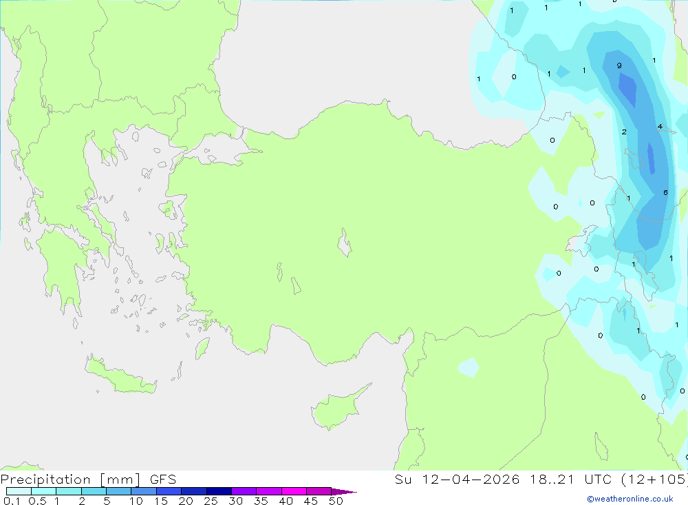Click the '0.5' legend scale label
The image size is (688, 505).
(37, 501)
